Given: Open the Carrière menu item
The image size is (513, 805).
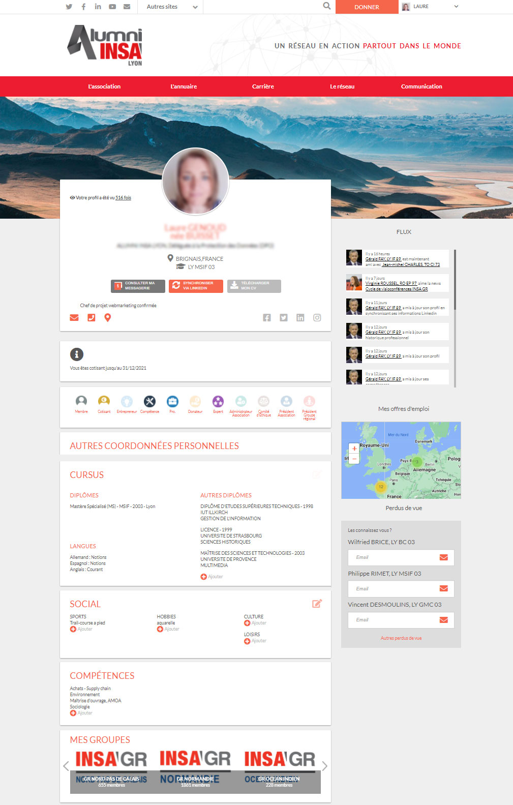Looking at the screenshot, I should (263, 86).
